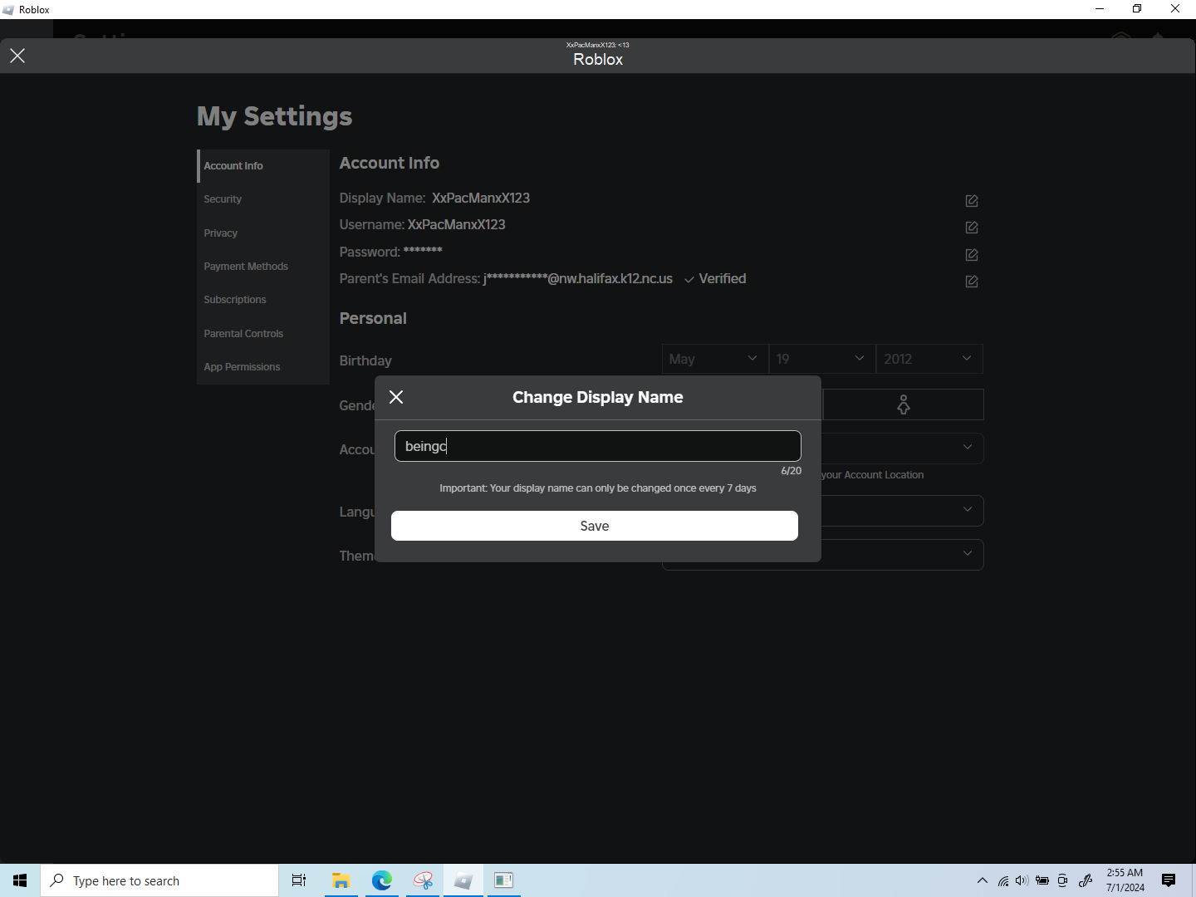Viewport: 1196px width, 897px height.
Task: Click the Personal section heading
Action: pos(373,318)
